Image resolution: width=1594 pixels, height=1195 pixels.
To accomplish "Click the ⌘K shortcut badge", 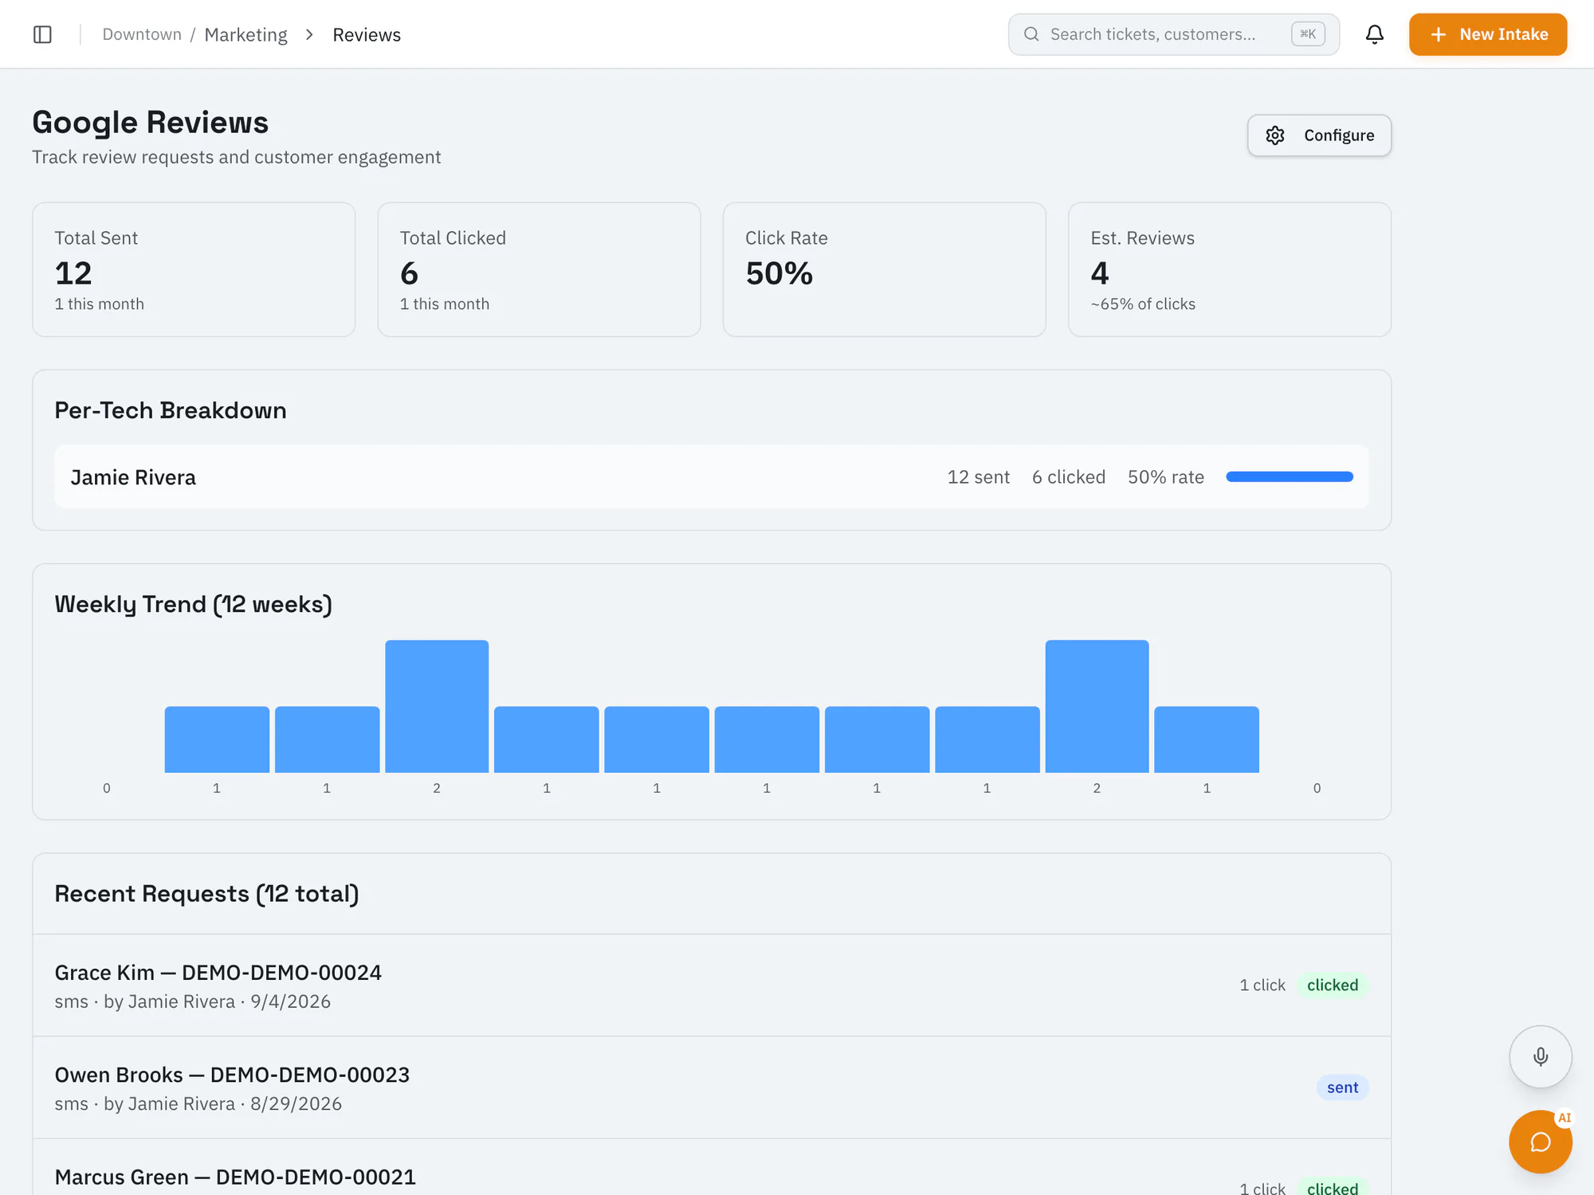I will click(x=1308, y=34).
